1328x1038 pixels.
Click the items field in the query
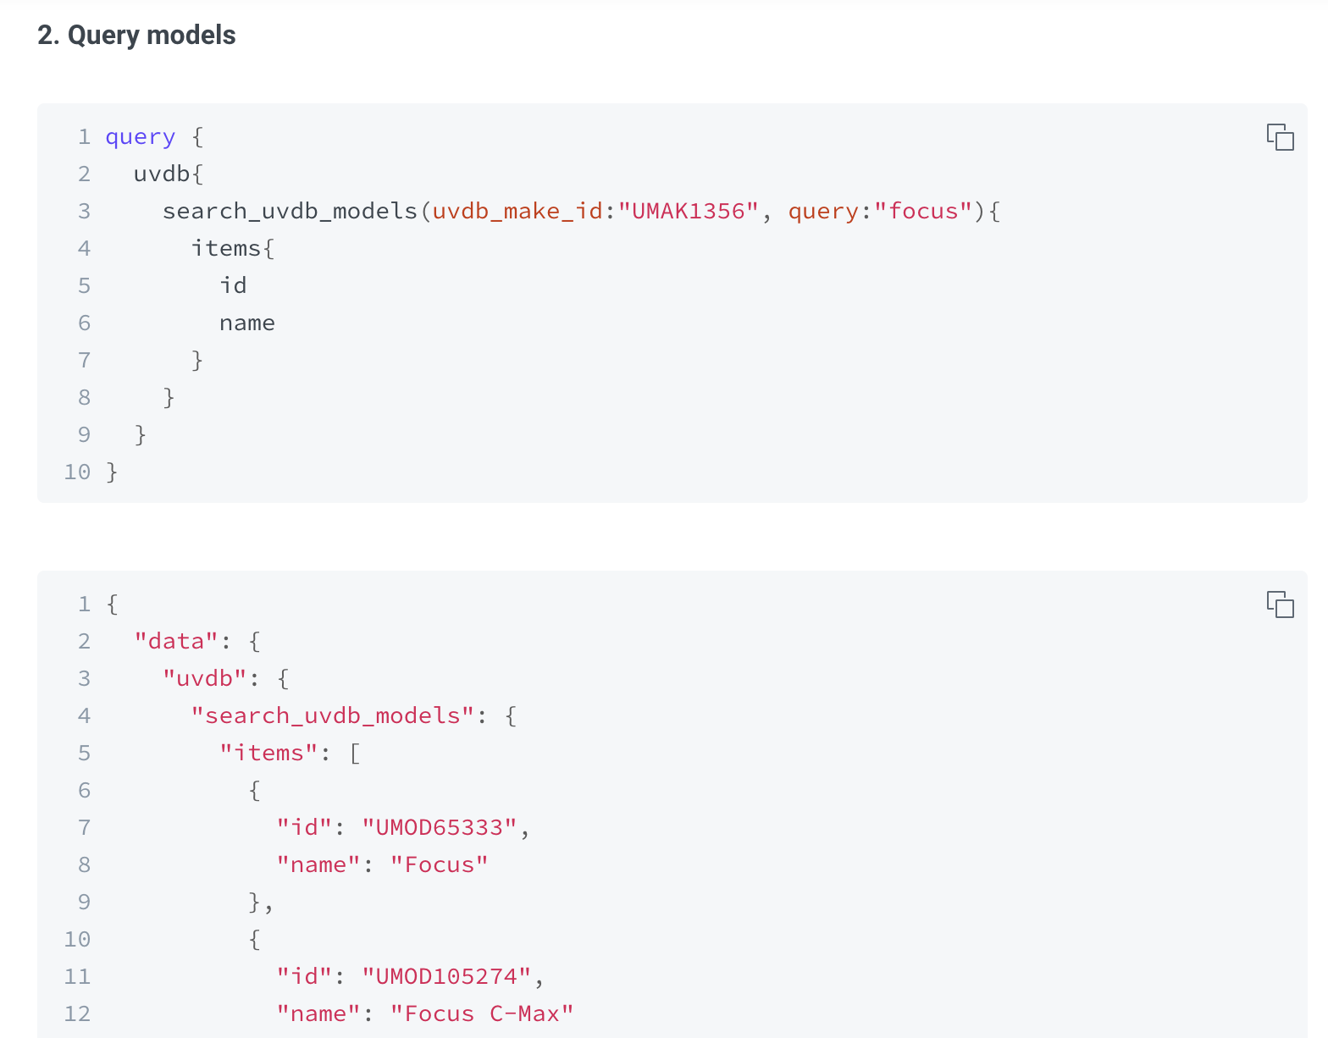tap(225, 248)
